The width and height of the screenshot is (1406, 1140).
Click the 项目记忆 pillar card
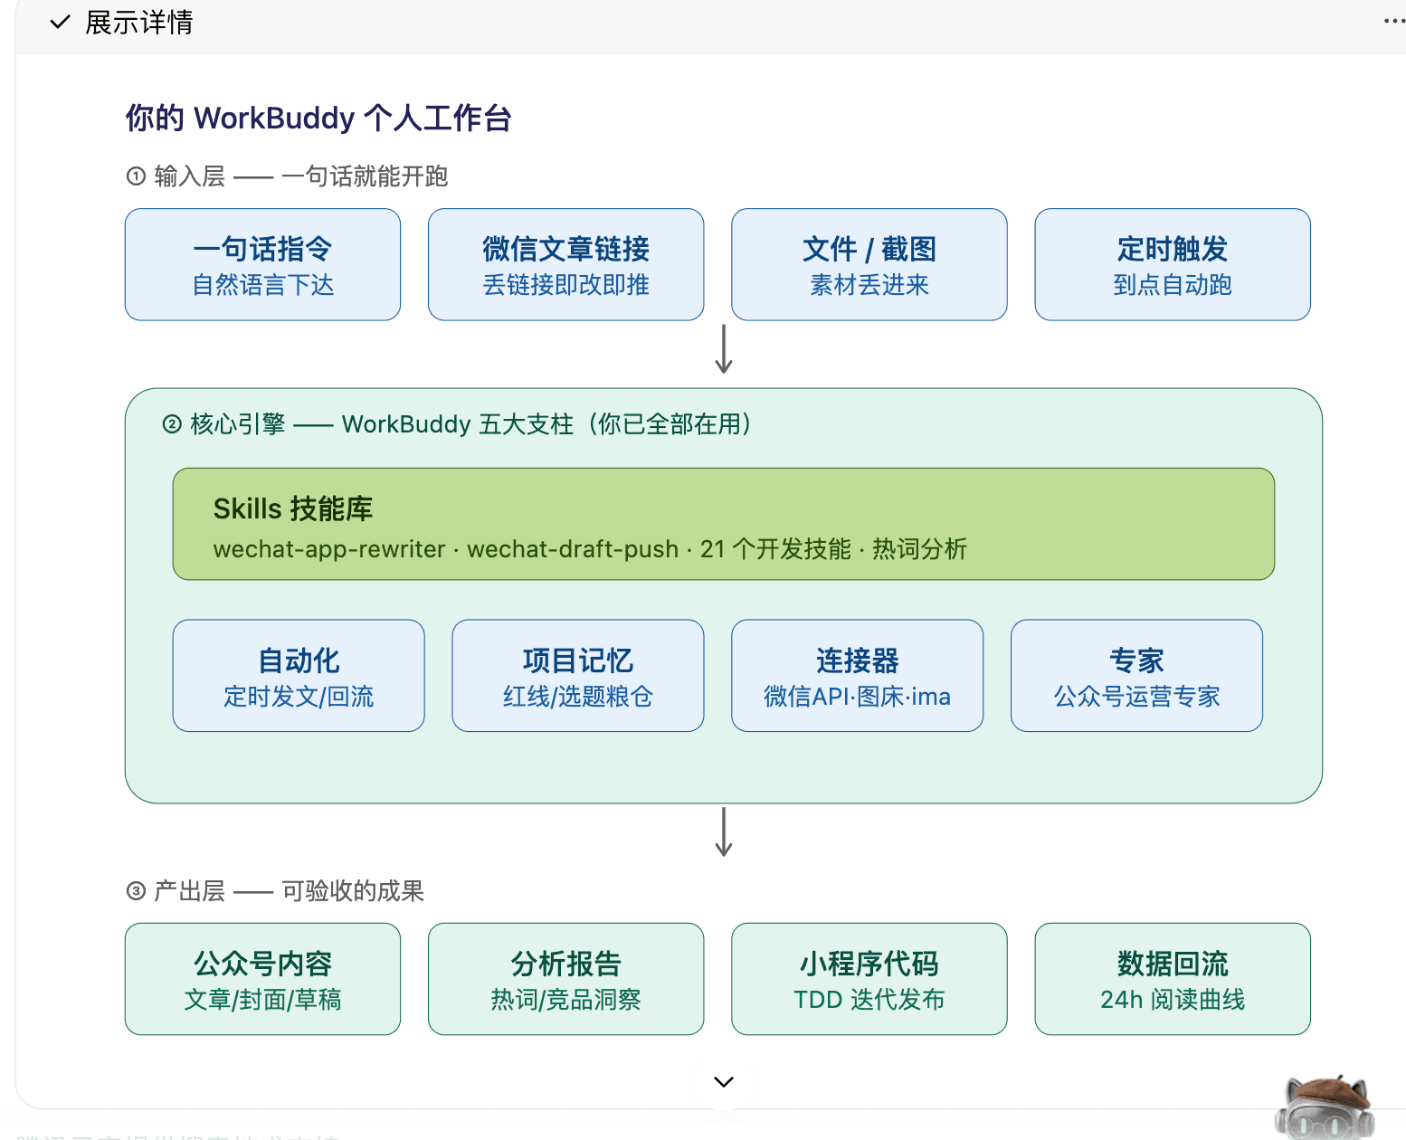578,676
